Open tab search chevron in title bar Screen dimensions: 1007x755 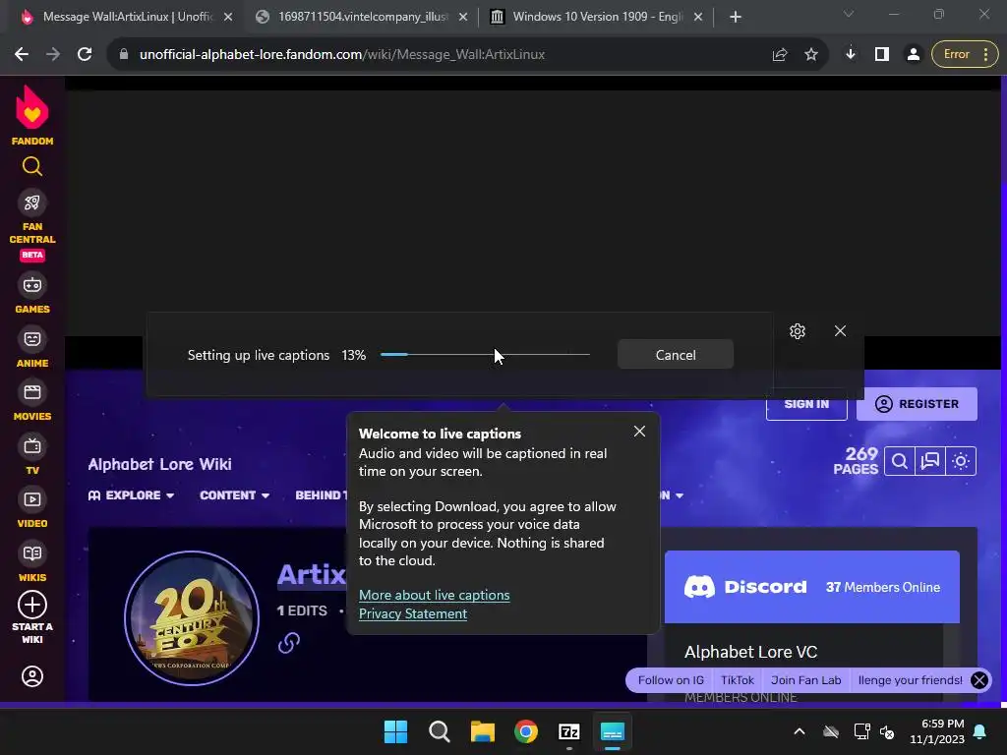coord(849,14)
